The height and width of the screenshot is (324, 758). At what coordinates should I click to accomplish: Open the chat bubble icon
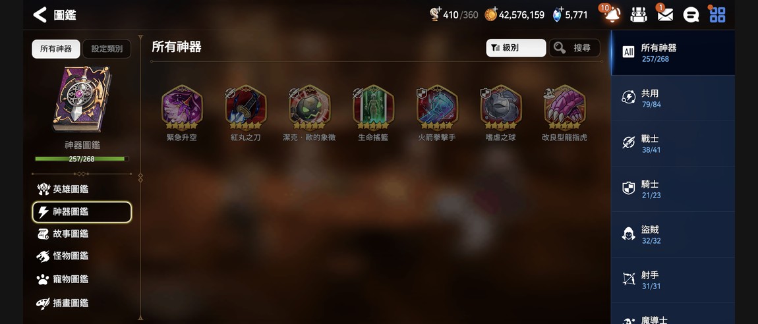pyautogui.click(x=691, y=15)
